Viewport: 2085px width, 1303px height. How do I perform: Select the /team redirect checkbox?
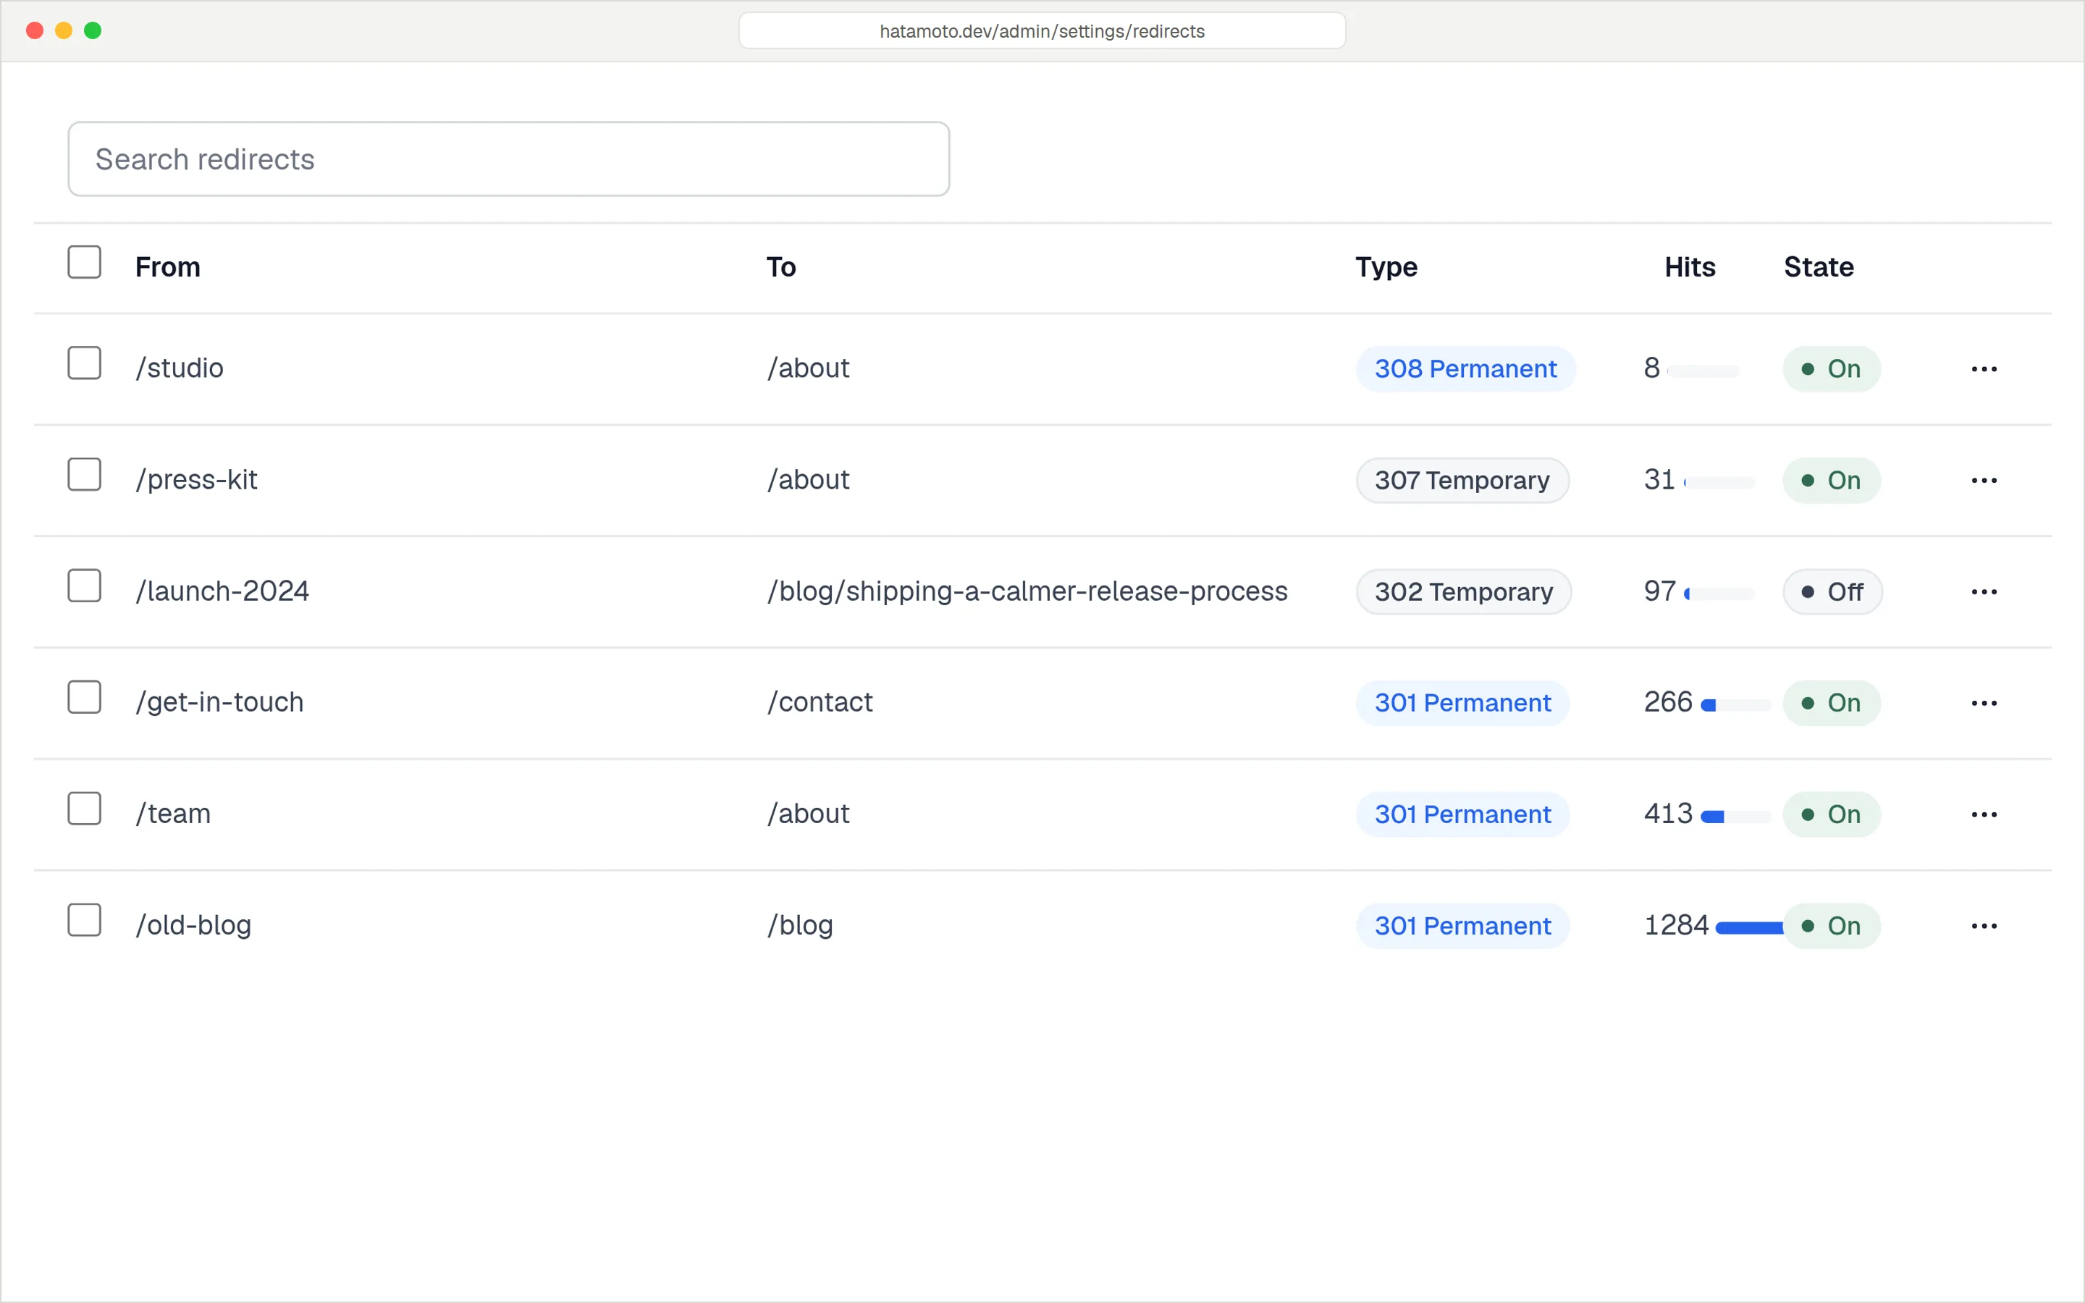[x=85, y=809]
